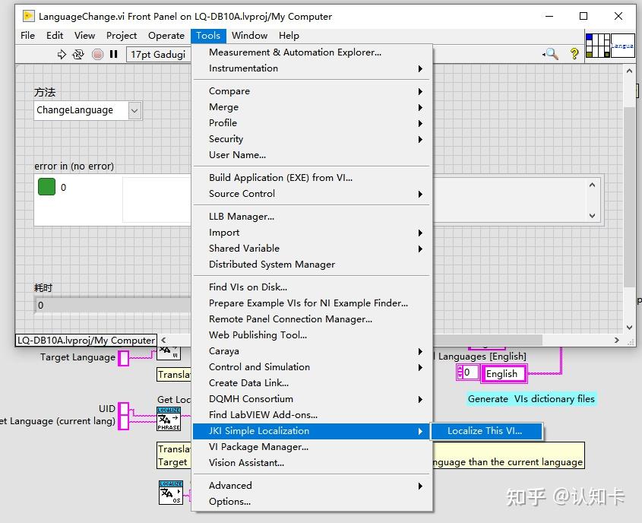
Task: Click the Context Help question mark icon
Action: click(x=574, y=54)
